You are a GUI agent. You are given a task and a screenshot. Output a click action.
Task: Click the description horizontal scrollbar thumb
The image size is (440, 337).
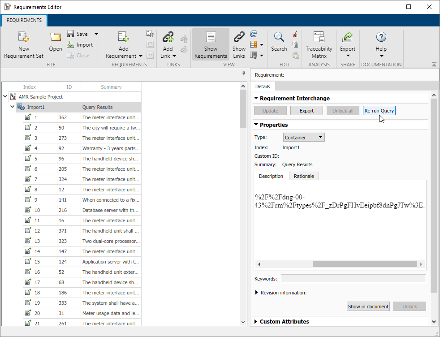(365, 264)
